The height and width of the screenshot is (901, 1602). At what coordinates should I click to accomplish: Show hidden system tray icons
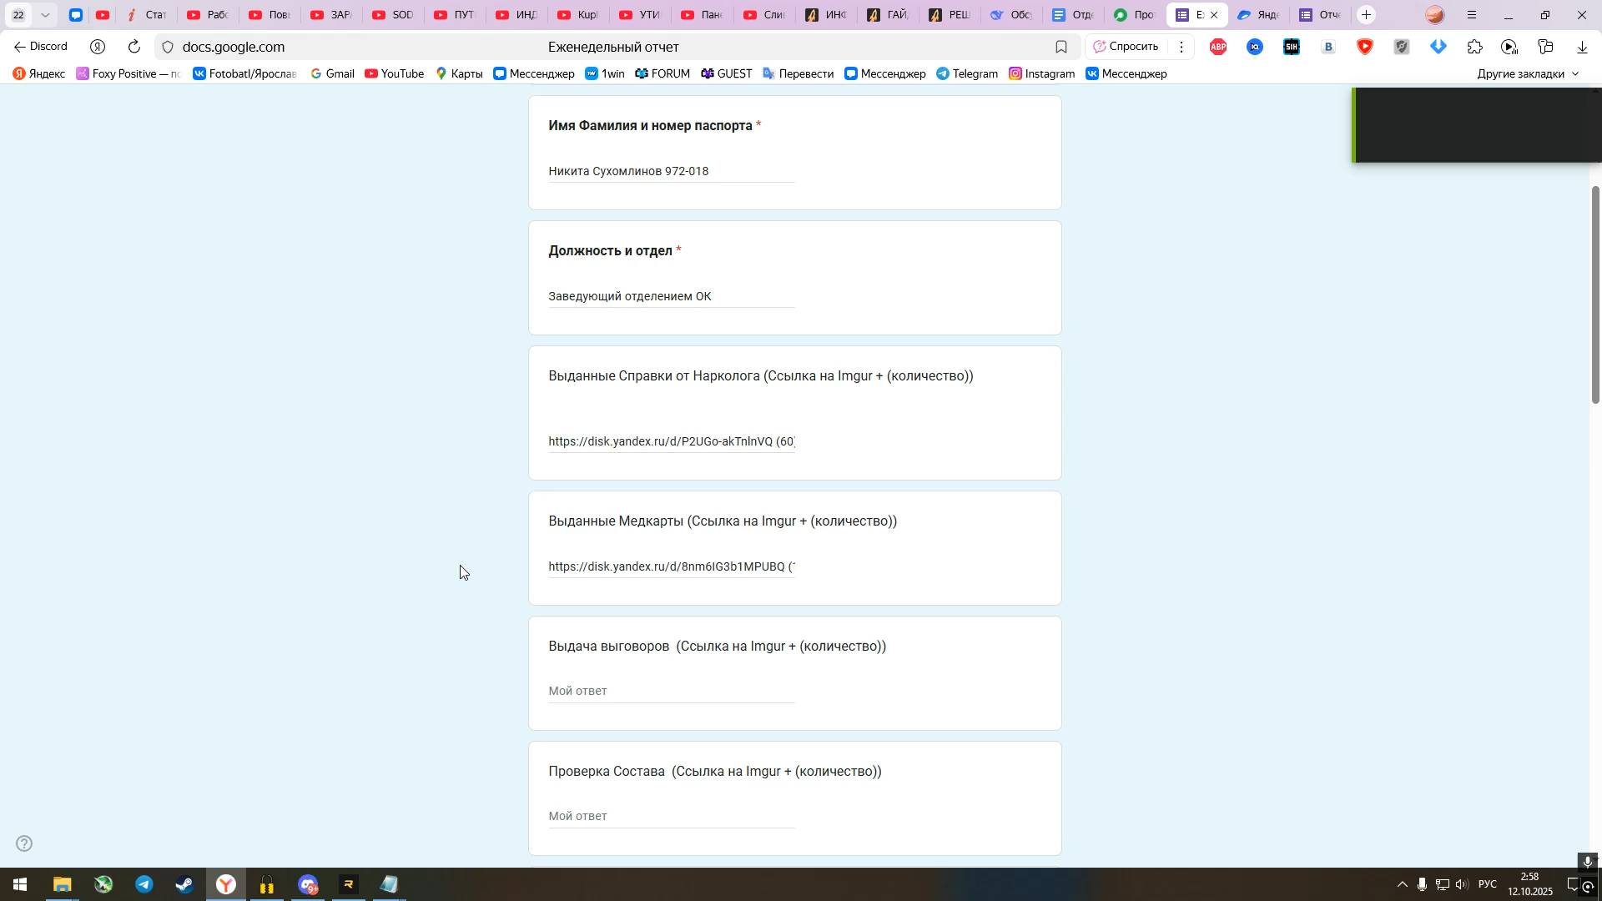click(1402, 885)
